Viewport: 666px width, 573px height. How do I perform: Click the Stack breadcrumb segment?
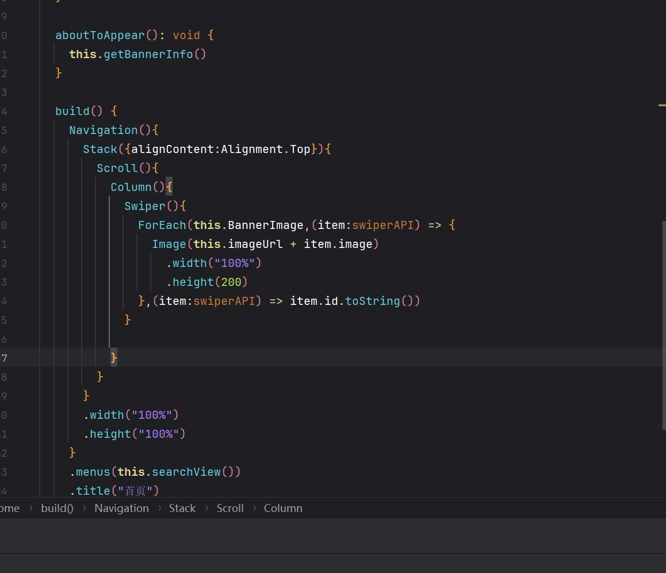pyautogui.click(x=182, y=508)
